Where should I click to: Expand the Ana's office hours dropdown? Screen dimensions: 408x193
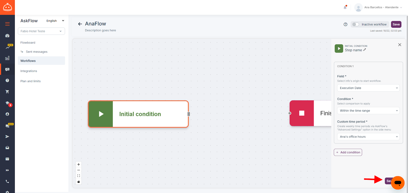click(x=368, y=137)
